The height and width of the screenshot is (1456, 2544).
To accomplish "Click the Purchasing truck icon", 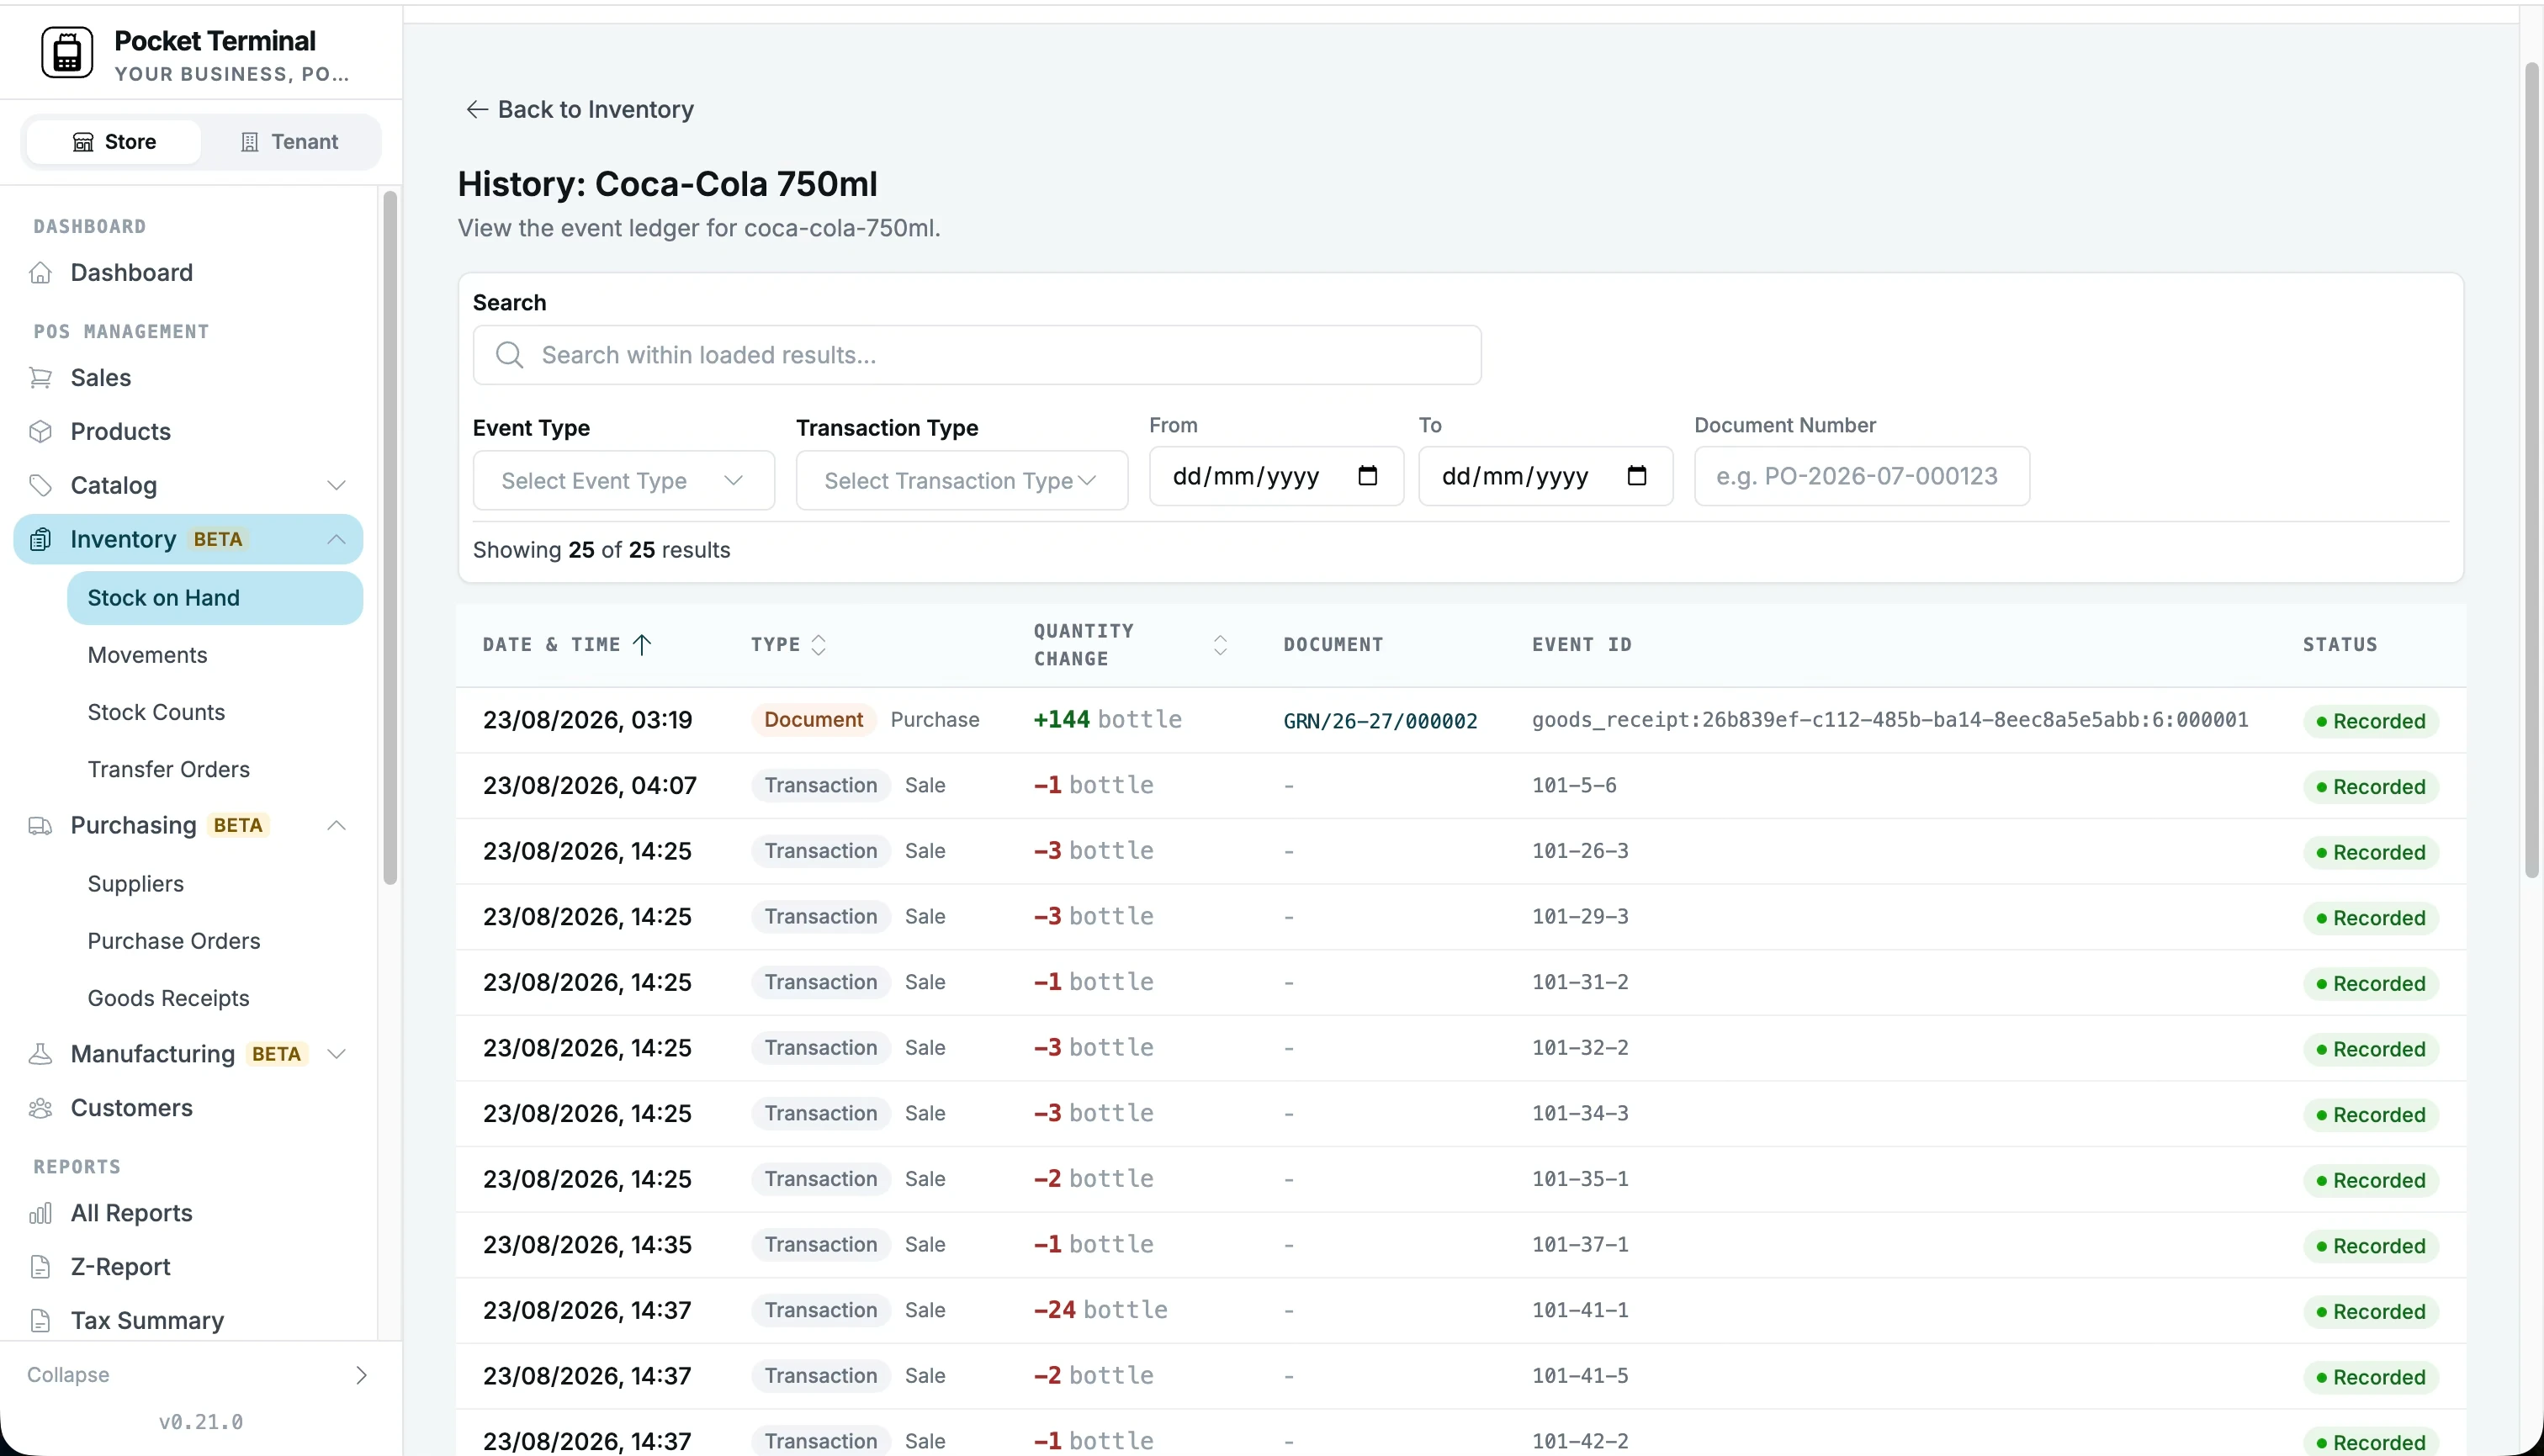I will [40, 826].
